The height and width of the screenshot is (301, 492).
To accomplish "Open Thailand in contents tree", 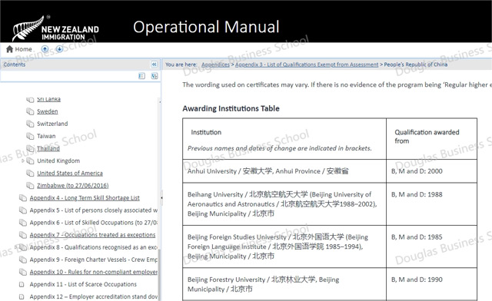I will (48, 148).
